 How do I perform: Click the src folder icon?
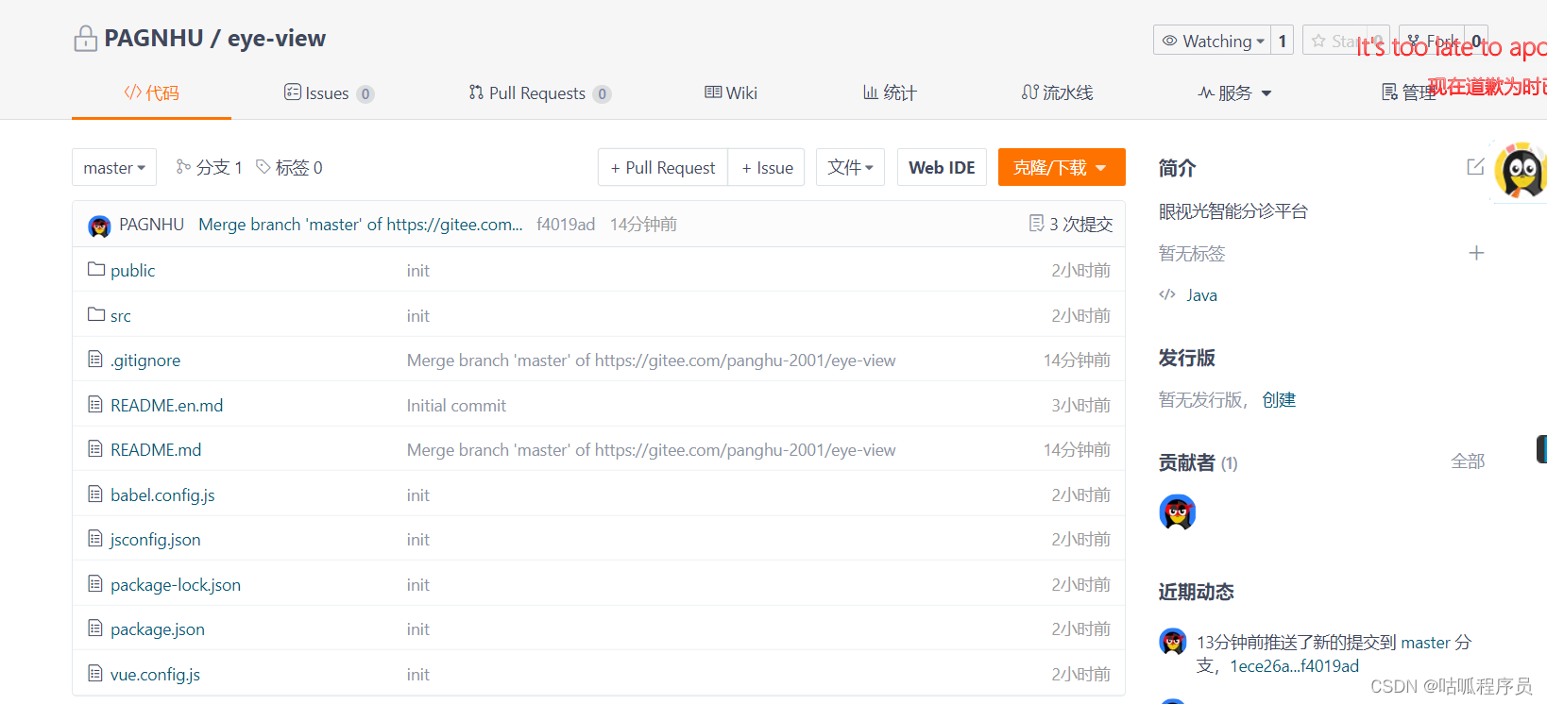(x=96, y=314)
